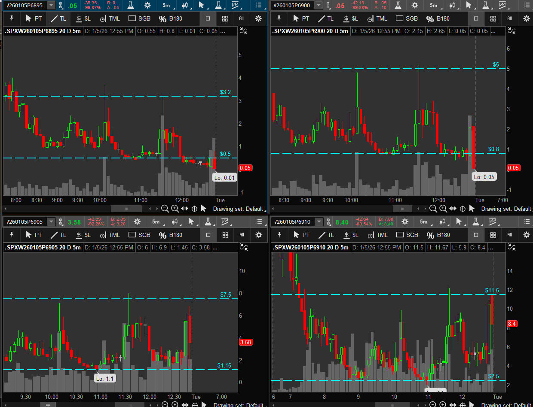Select the TL trendline tool in P6895 chart
Screen dimensions: 533x407
click(x=58, y=19)
